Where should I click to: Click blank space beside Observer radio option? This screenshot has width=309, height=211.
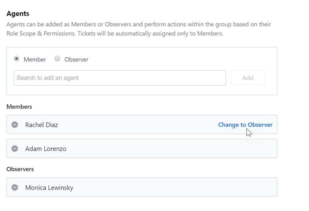pos(177,59)
